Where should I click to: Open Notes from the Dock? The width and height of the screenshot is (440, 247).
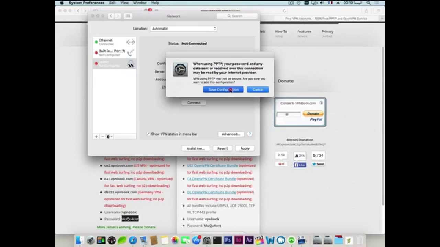(164, 240)
